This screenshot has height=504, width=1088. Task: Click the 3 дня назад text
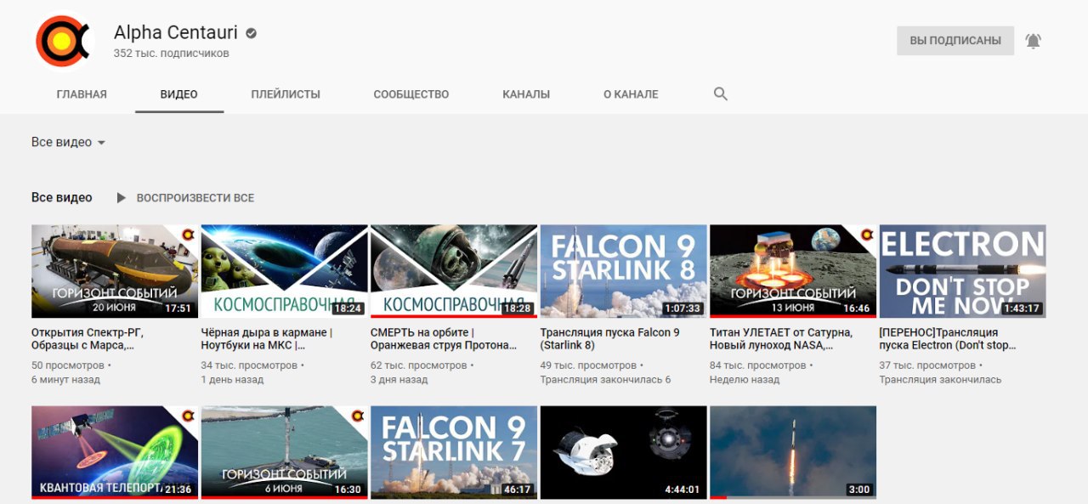click(x=399, y=380)
